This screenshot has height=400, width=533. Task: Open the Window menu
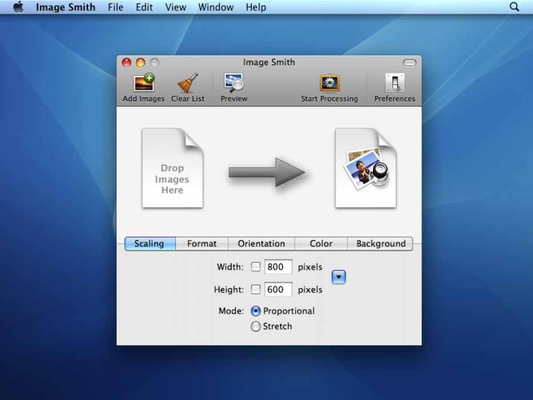click(x=215, y=7)
